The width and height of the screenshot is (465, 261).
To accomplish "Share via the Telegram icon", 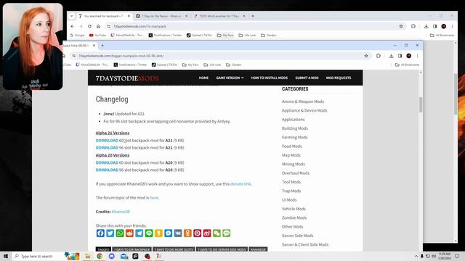I will click(139, 233).
